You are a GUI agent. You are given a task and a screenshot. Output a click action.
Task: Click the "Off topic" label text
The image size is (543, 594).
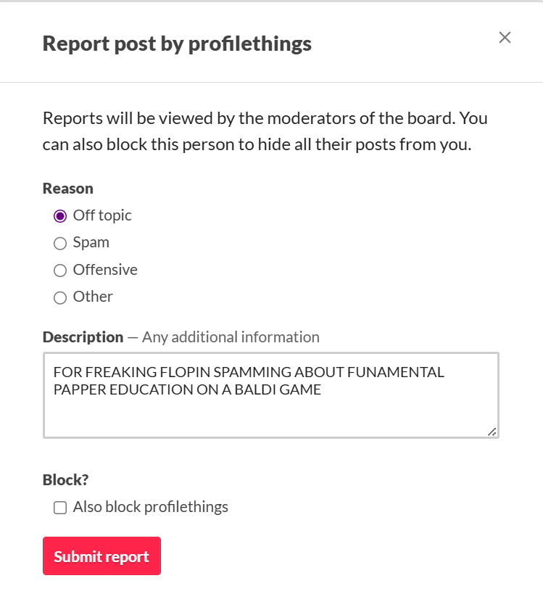(102, 215)
